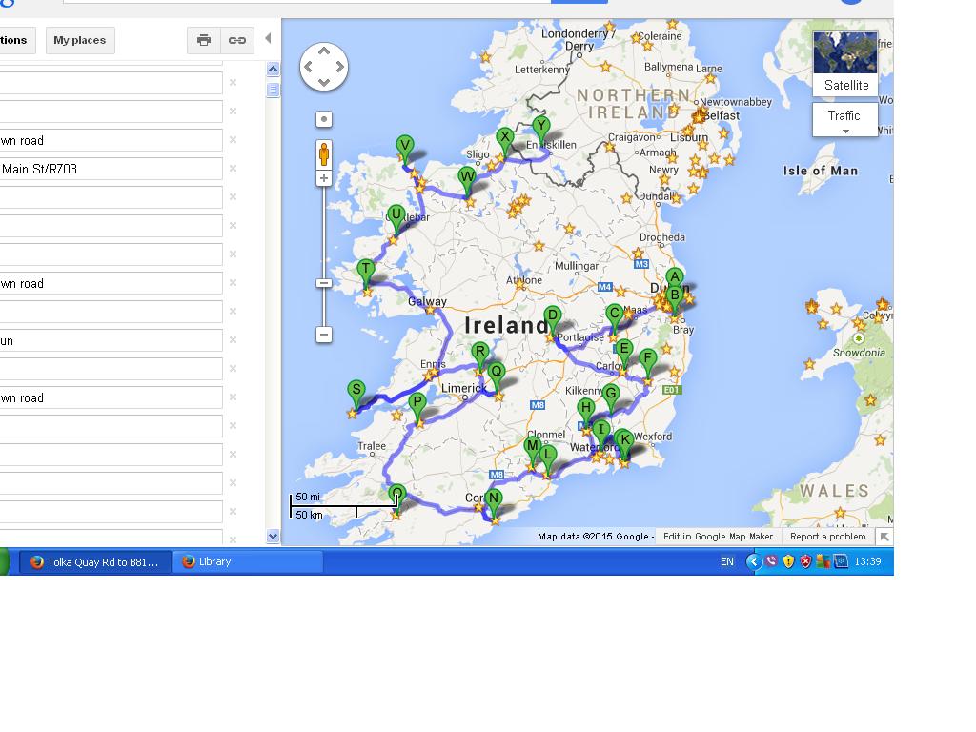Toggle Satellite map view
The height and width of the screenshot is (732, 976).
pos(845,64)
